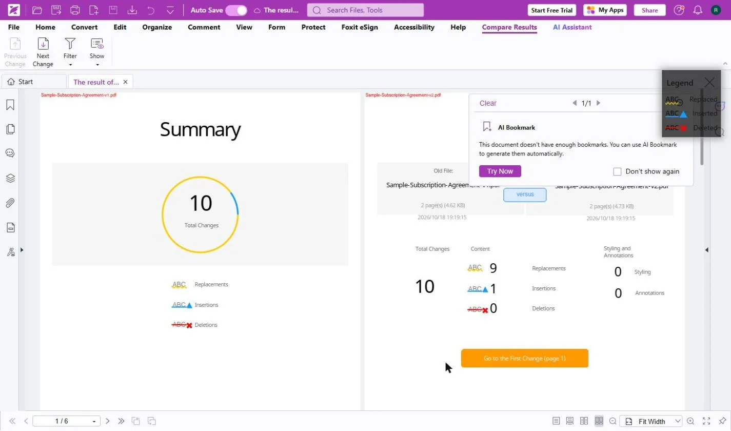The image size is (731, 431).
Task: Close the Legend panel
Action: click(x=709, y=82)
